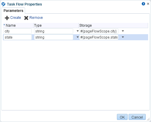Click the plus icon next to Create
The width and height of the screenshot is (151, 122).
click(x=7, y=18)
